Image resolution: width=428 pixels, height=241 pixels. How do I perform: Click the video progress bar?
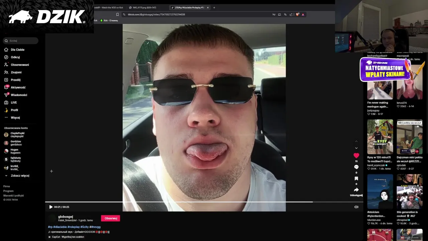[204, 202]
